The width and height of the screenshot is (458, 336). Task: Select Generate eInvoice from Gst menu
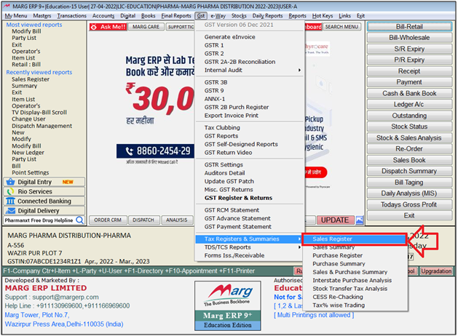tap(229, 37)
